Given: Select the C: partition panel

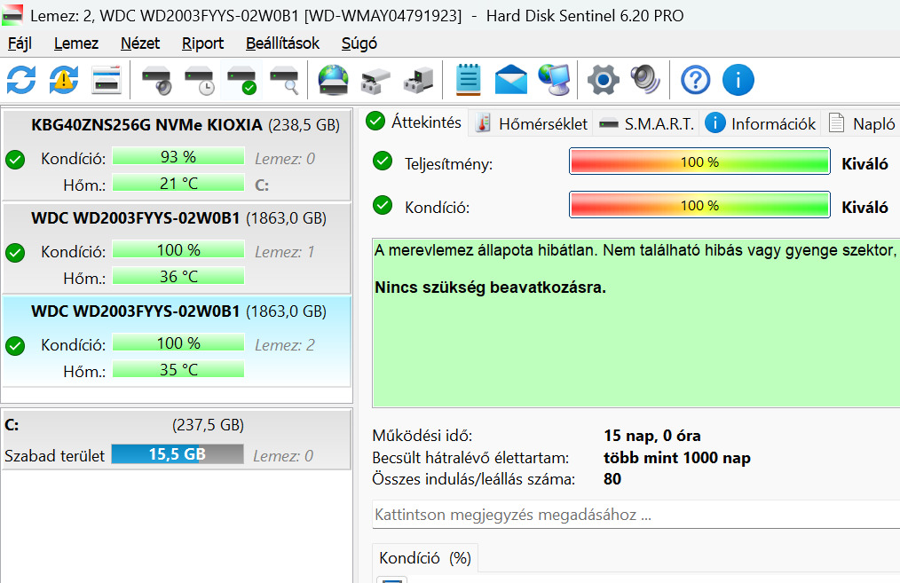Looking at the screenshot, I should coord(177,439).
